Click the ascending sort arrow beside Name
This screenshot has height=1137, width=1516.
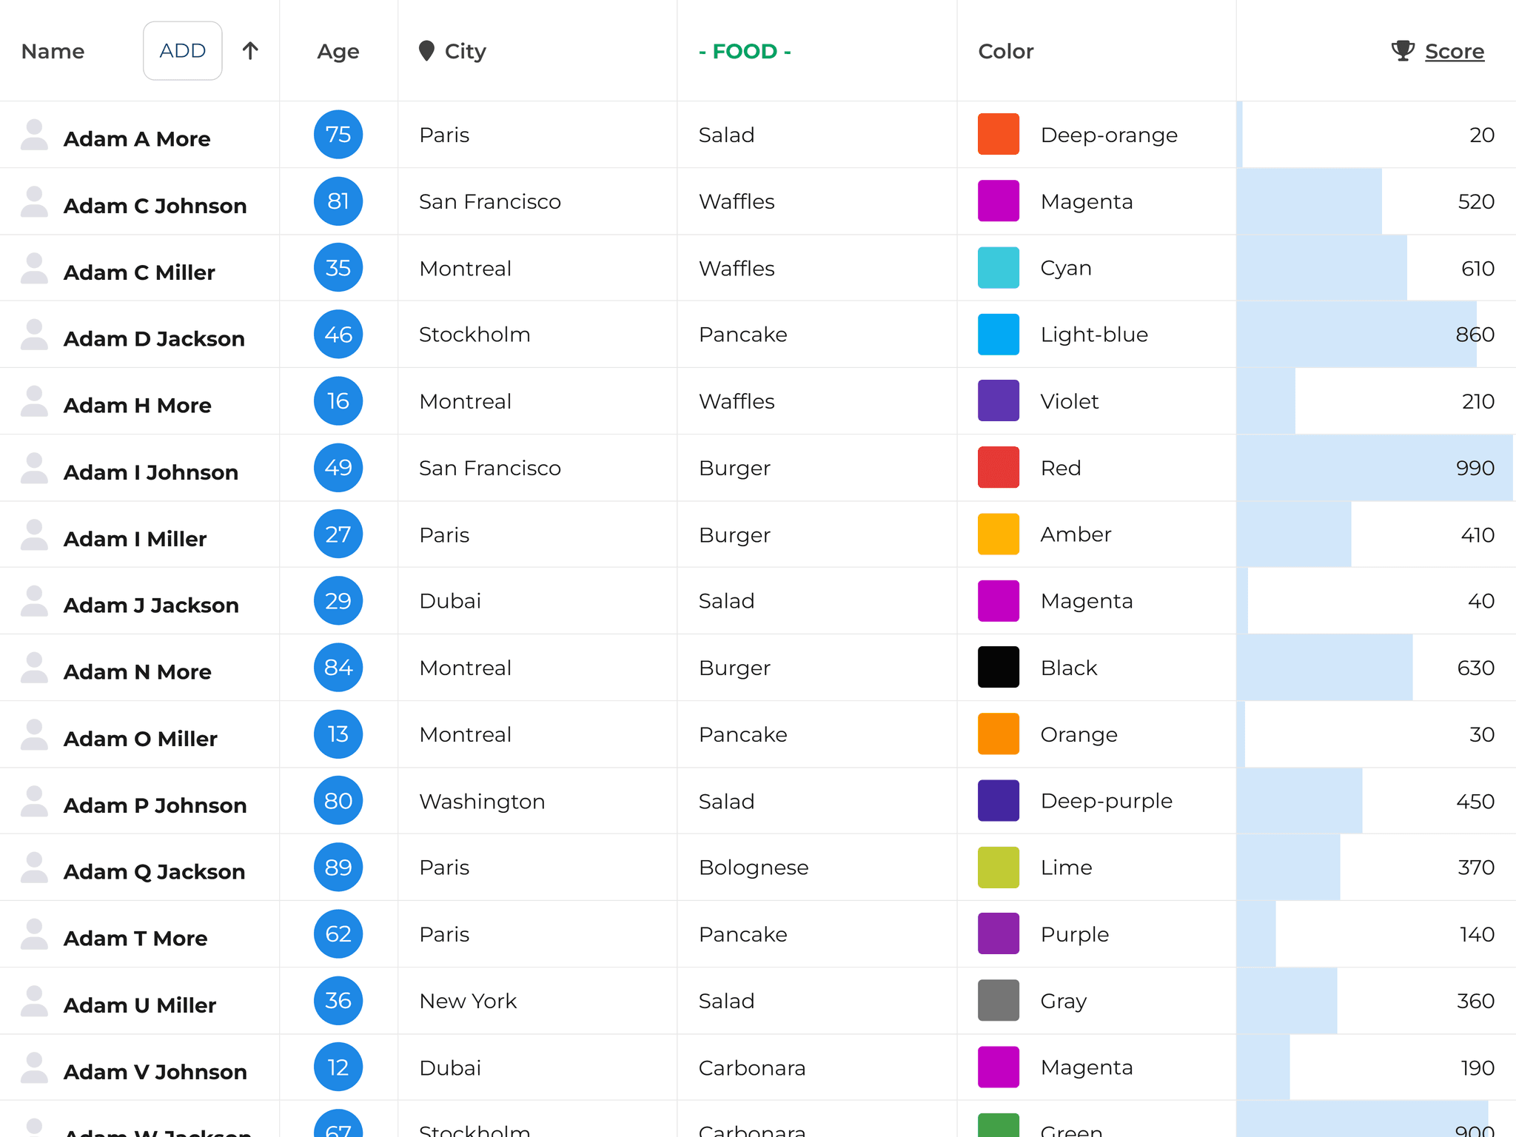(250, 51)
